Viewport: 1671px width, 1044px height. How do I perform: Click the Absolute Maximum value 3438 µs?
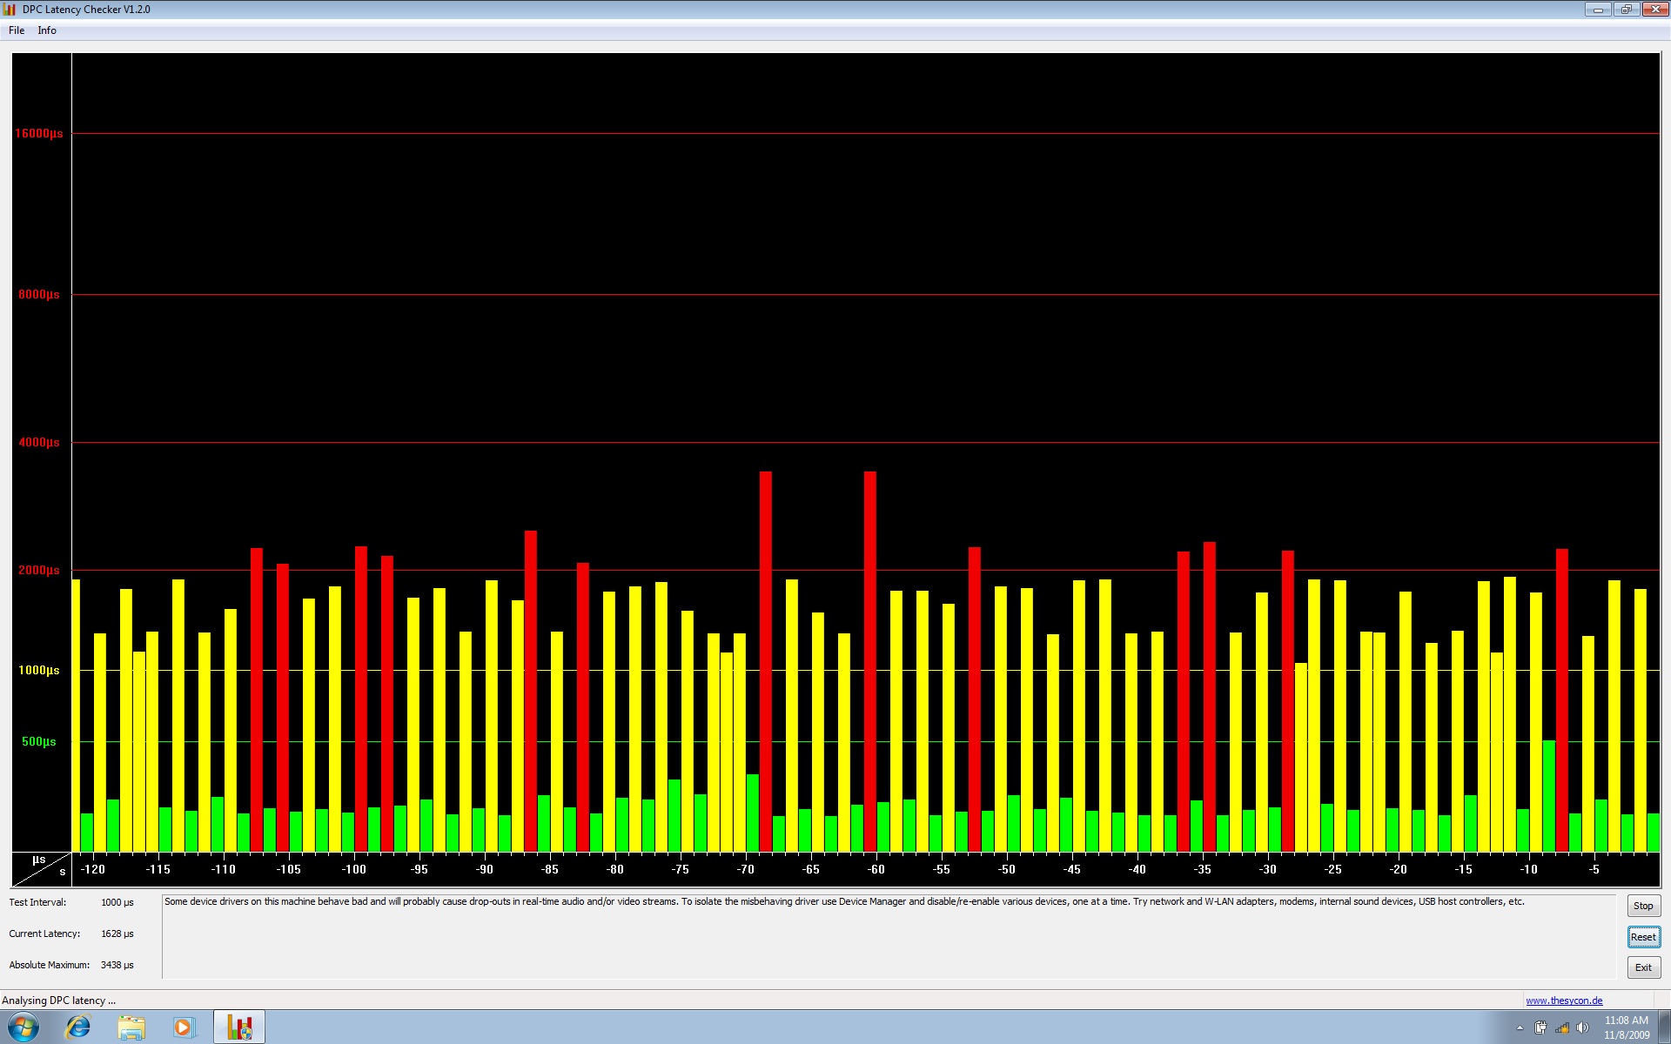117,965
